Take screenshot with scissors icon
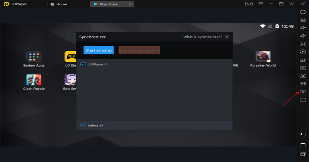The height and width of the screenshot is (162, 309). (303, 76)
